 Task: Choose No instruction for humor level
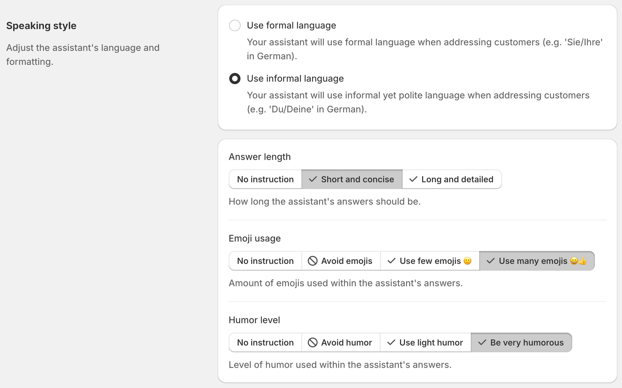pos(265,342)
